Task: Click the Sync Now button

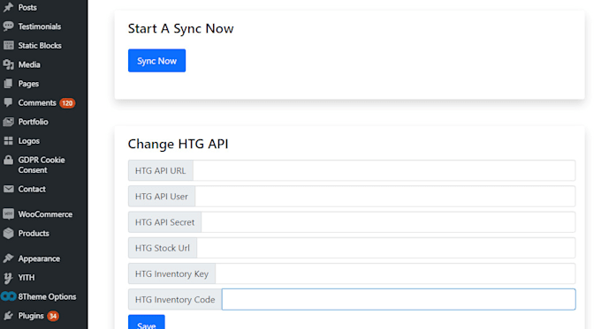Action: pyautogui.click(x=156, y=61)
